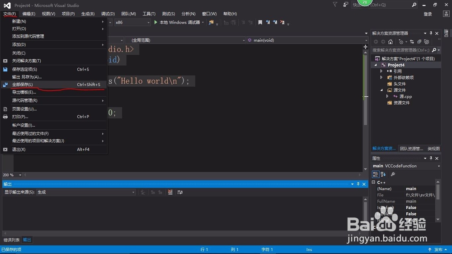Image resolution: width=452 pixels, height=254 pixels.
Task: Go to previous bookmark icon
Action: tap(268, 22)
